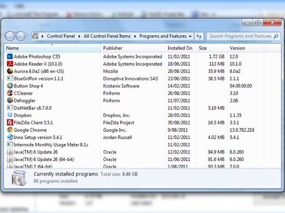Sort by the Size column header
The image size is (285, 213).
[x=212, y=48]
